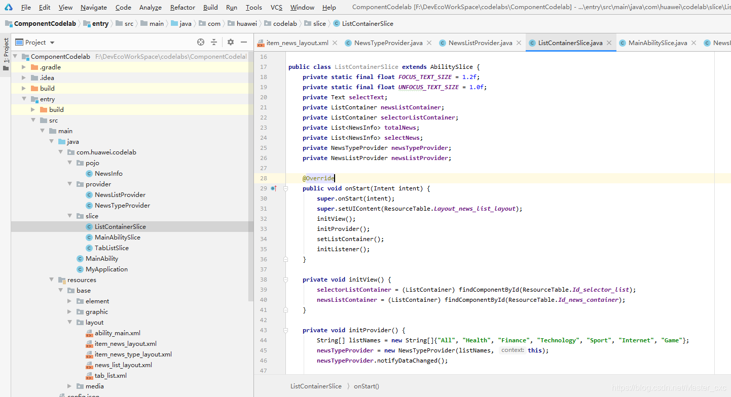Select item_news_type_layout.xml in the tree
Image resolution: width=731 pixels, height=397 pixels.
coord(133,354)
